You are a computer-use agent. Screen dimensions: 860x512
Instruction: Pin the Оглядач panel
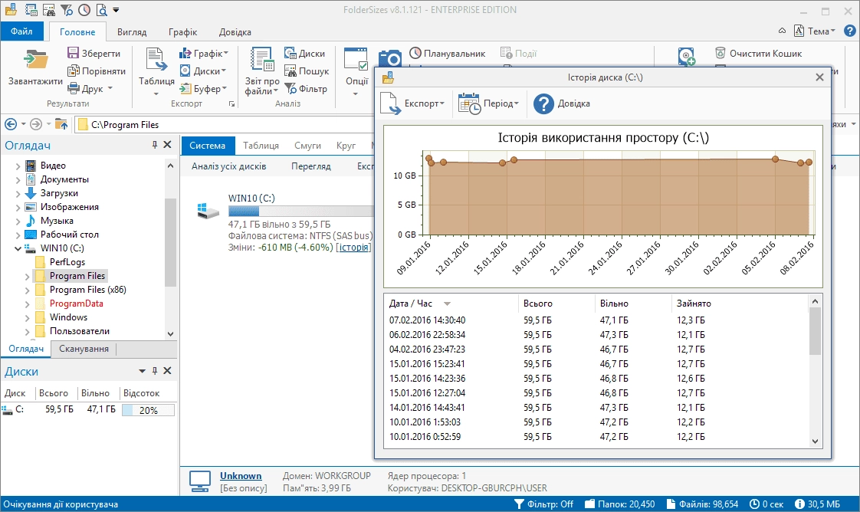(x=155, y=145)
